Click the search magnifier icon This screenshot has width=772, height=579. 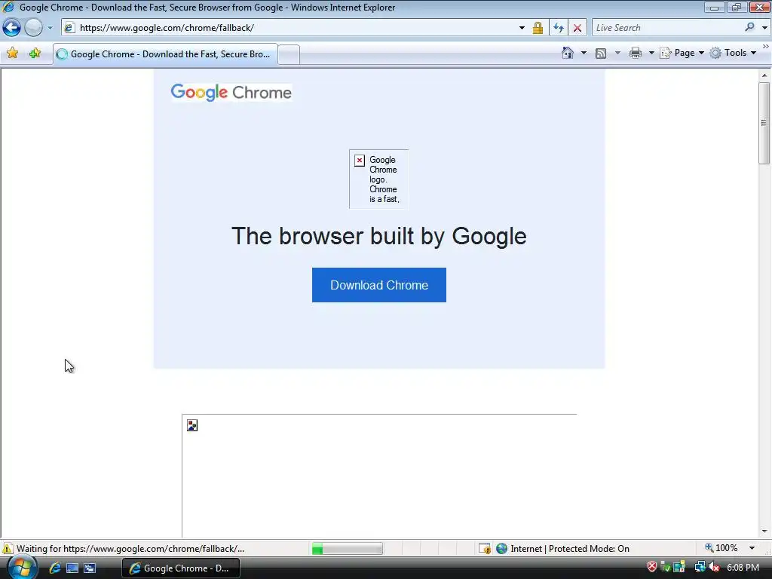[x=750, y=28]
